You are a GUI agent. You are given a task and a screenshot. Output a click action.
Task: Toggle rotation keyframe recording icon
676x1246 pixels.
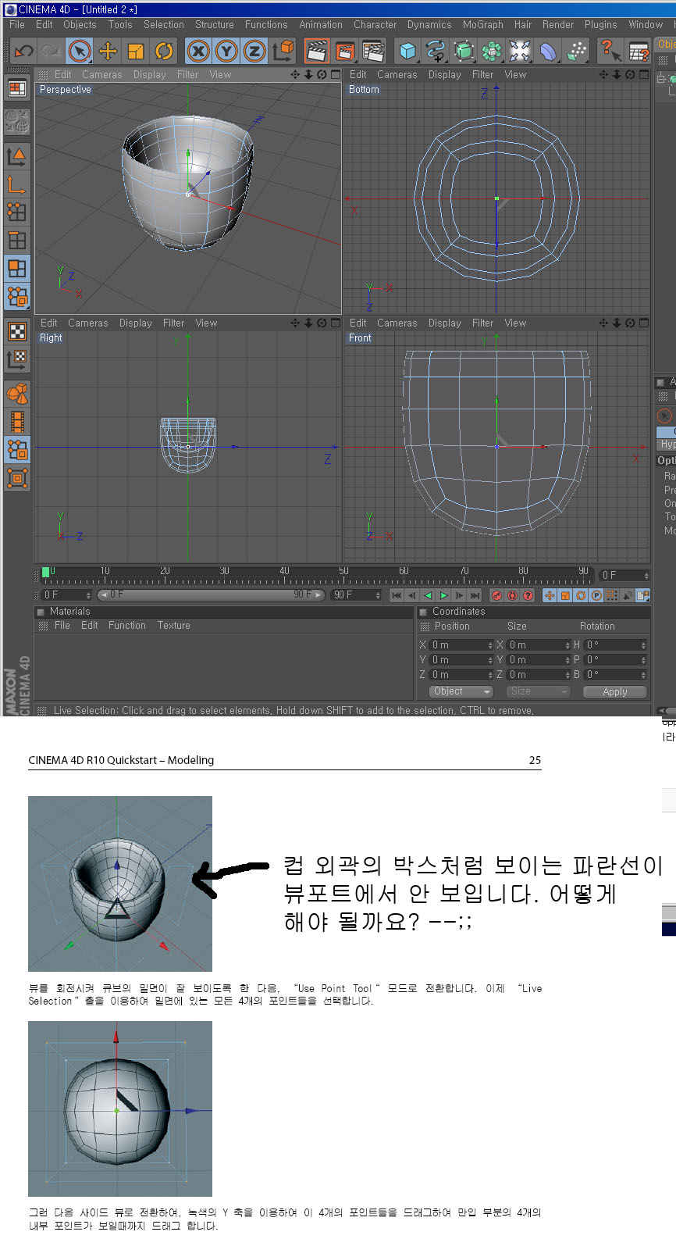(x=581, y=595)
